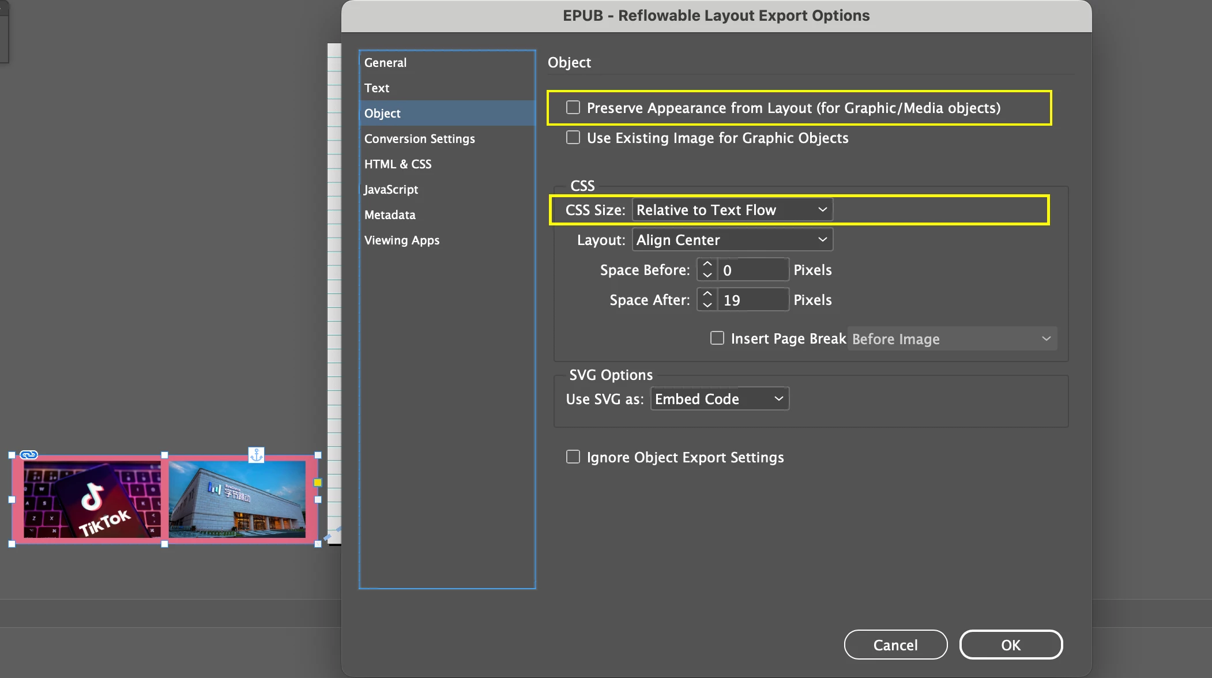
Task: Toggle Insert Page Break checkbox
Action: point(717,338)
